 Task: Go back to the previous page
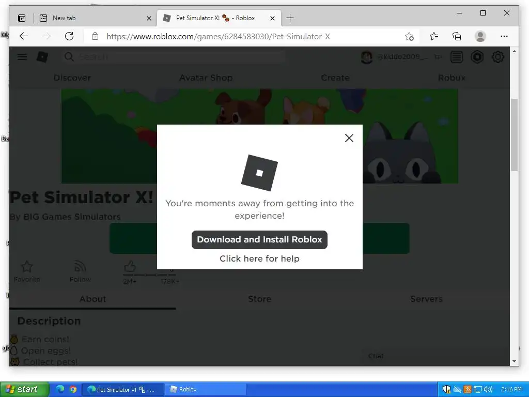pos(24,36)
